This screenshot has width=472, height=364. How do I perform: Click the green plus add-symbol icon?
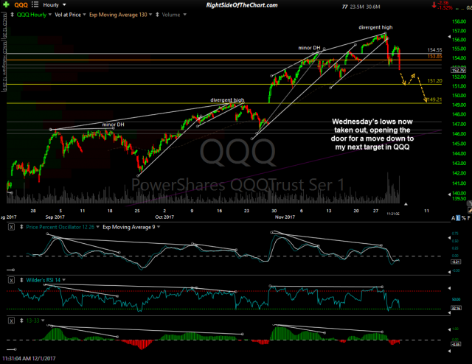(6, 5)
